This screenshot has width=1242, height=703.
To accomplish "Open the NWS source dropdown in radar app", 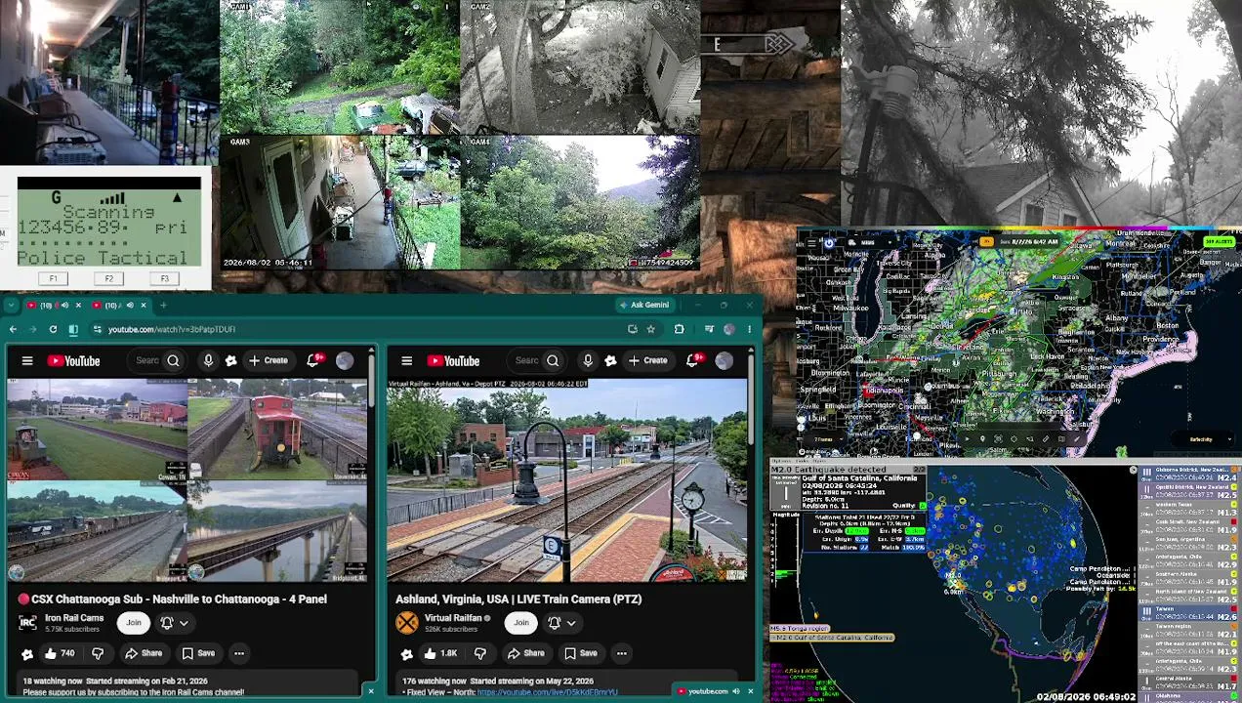I will pos(869,242).
